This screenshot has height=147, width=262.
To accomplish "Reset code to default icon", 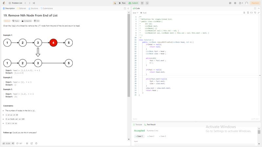I will point(255,13).
